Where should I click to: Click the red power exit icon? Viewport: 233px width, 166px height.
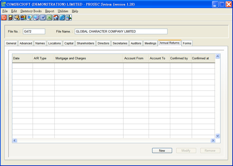point(4,18)
